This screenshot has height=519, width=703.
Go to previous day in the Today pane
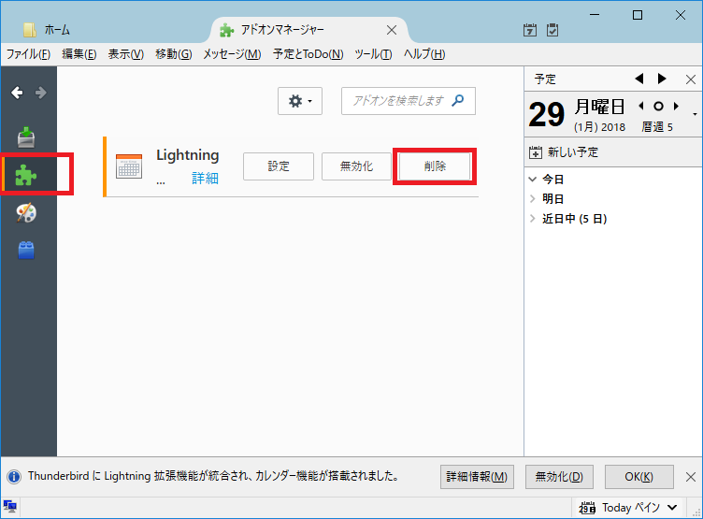tap(641, 107)
